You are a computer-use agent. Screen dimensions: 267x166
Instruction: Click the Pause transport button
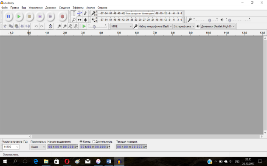click(x=8, y=17)
